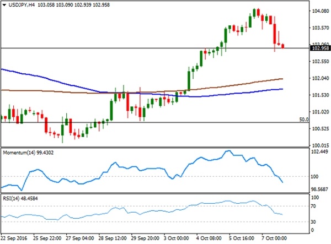Click the 5 Oct 16:00 time label
The image size is (331, 244).
tap(242, 238)
